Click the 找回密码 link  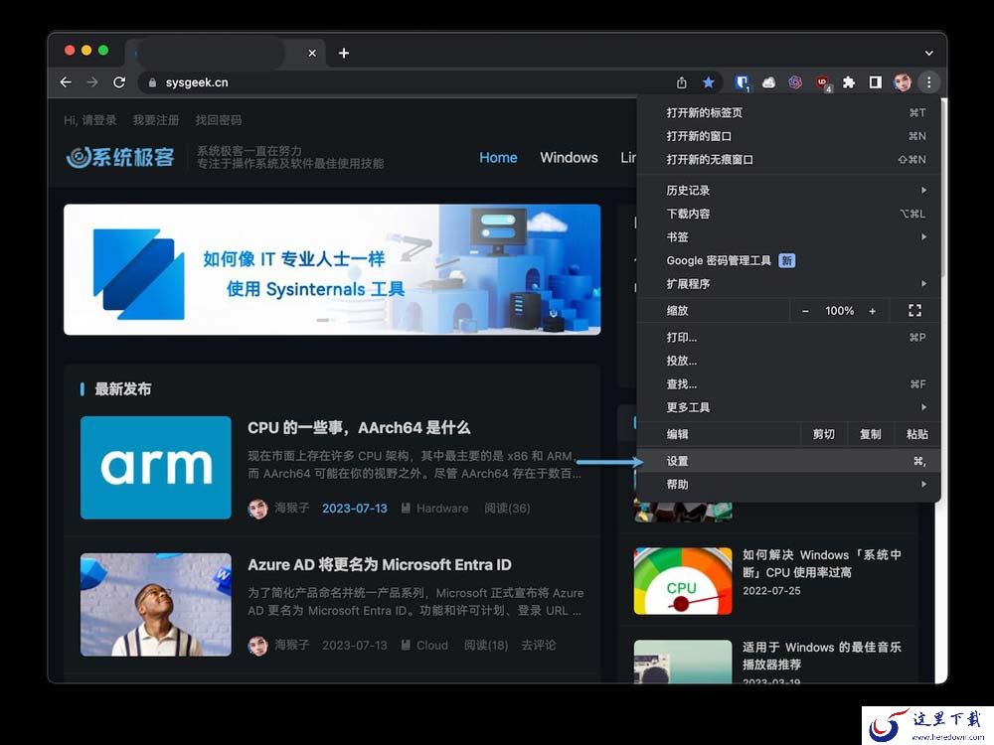click(x=218, y=120)
